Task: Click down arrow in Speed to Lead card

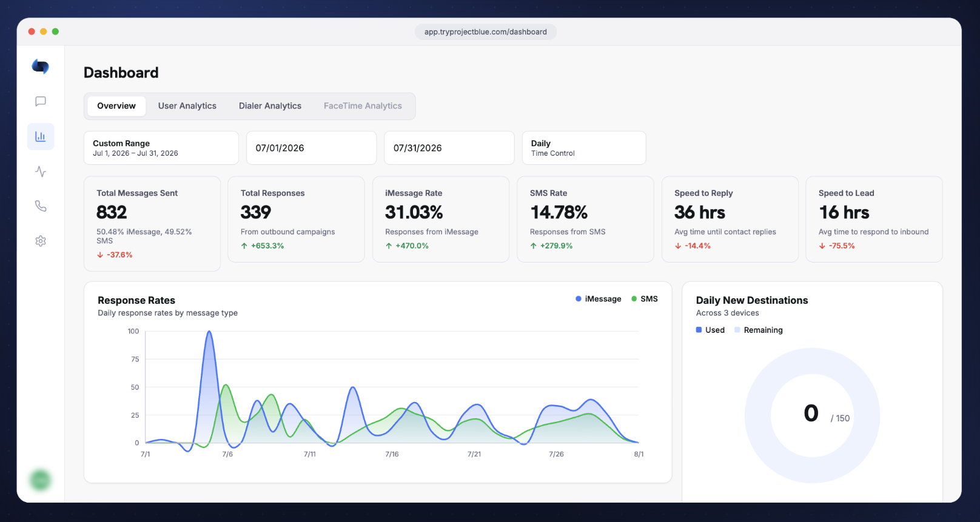Action: 822,246
